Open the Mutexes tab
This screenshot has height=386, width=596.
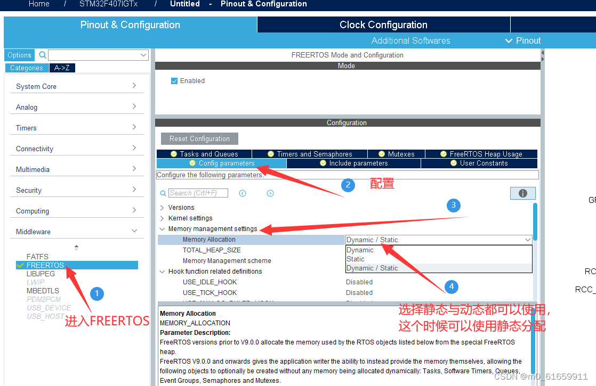[396, 154]
